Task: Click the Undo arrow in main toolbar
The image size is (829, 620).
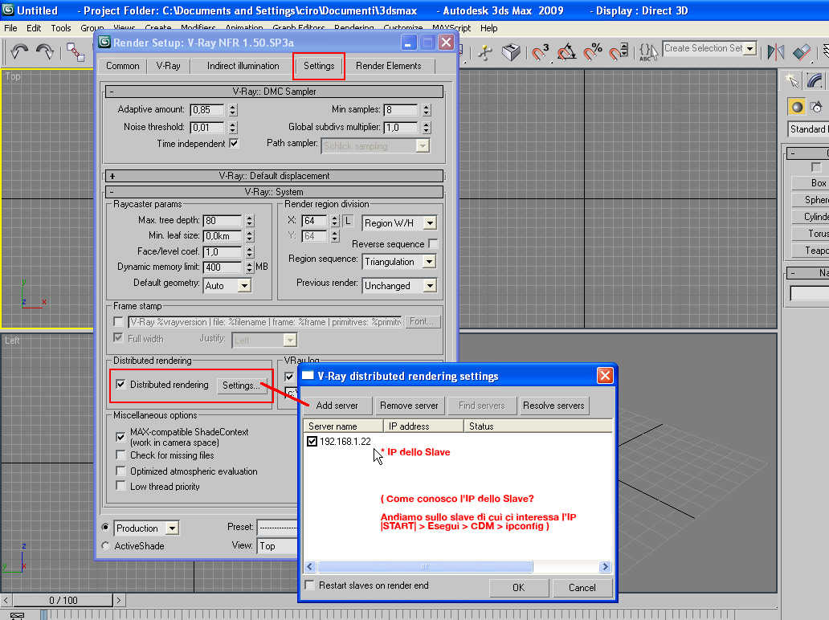Action: [19, 51]
